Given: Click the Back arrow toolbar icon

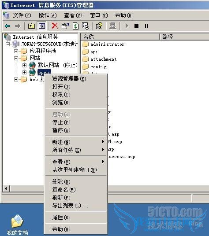Looking at the screenshot, I should 7,26.
